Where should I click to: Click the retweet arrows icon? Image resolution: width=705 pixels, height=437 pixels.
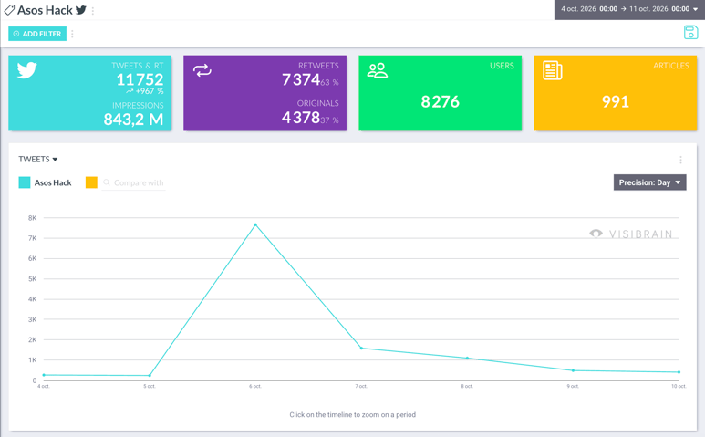coord(202,70)
